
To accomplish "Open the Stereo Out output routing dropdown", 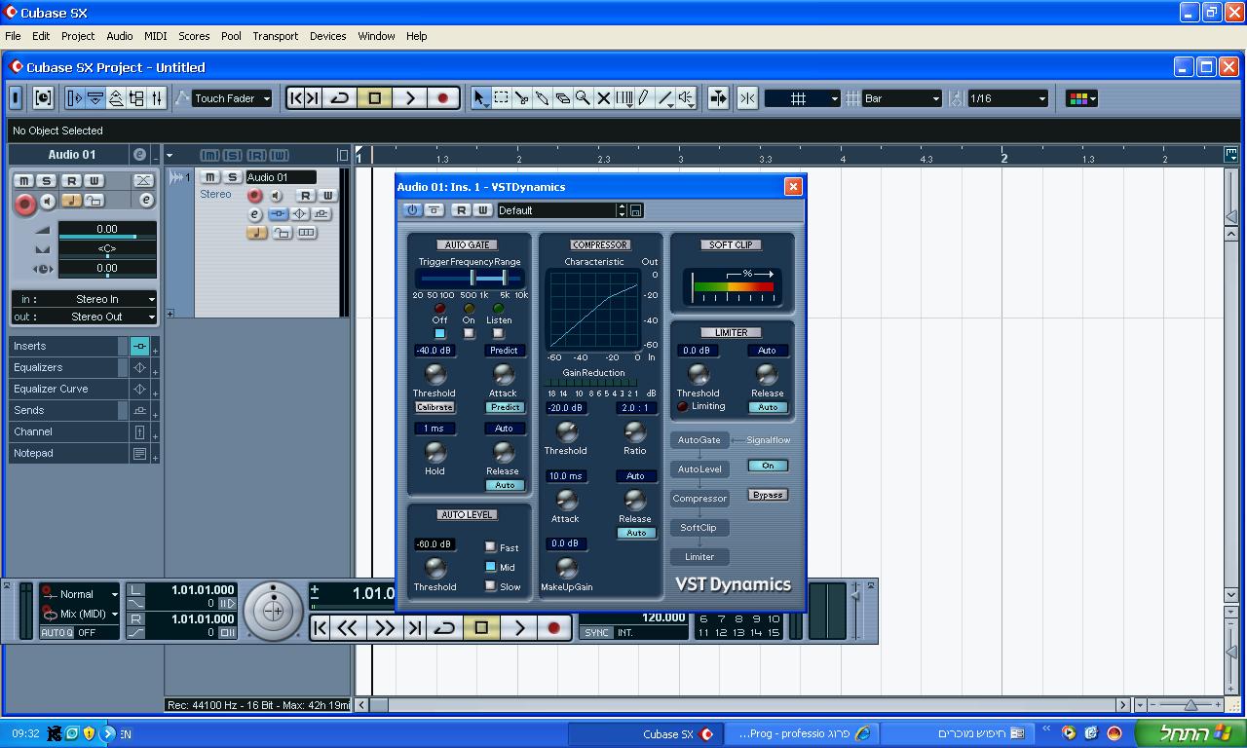I will pos(84,317).
